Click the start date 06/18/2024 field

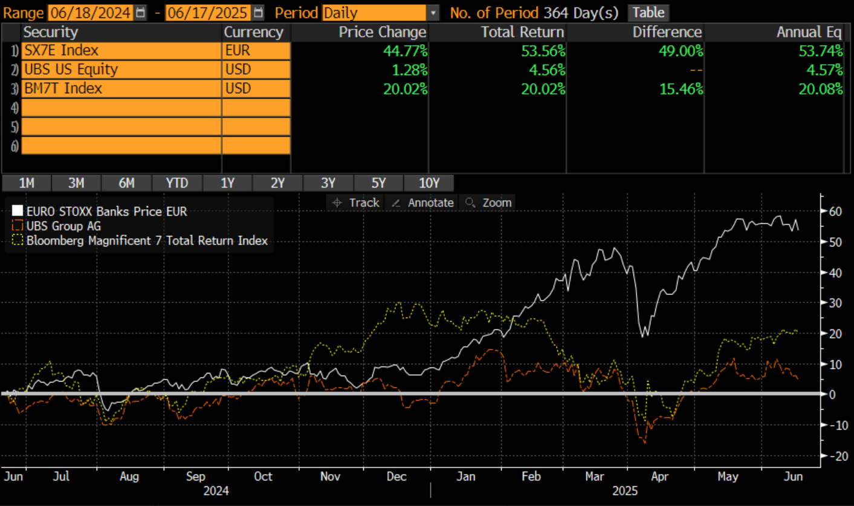[90, 13]
